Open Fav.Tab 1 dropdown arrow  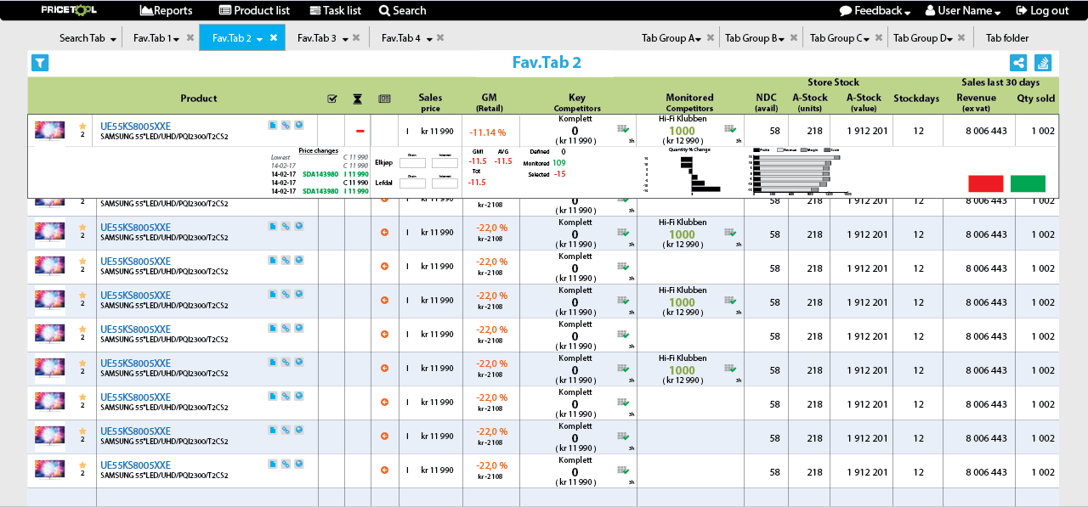coord(176,39)
